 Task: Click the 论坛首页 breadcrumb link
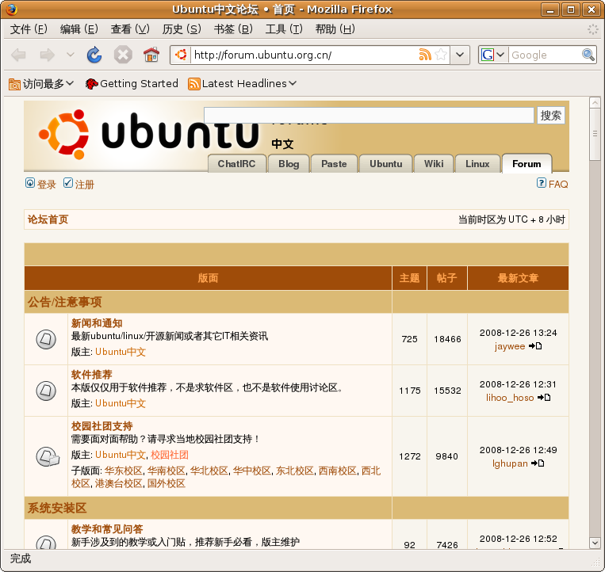coord(48,219)
